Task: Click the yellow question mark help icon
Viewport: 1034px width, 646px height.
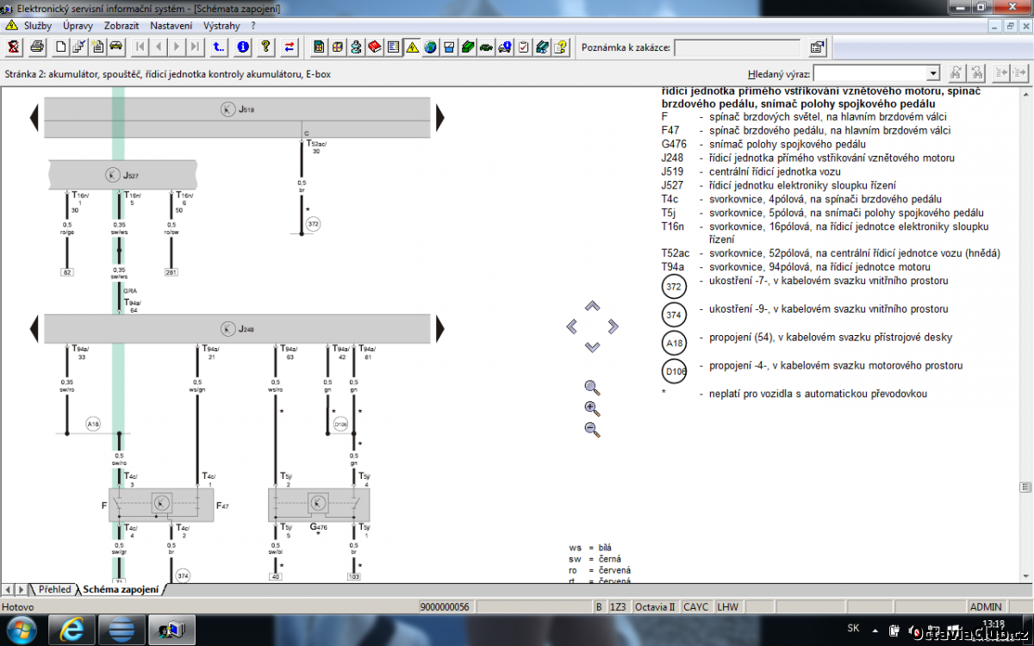Action: click(x=266, y=47)
